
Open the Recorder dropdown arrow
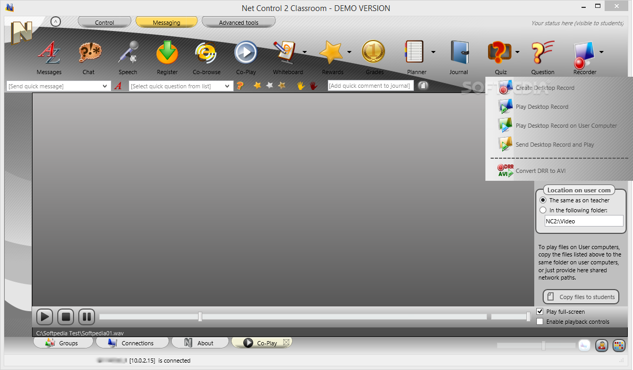coord(601,52)
